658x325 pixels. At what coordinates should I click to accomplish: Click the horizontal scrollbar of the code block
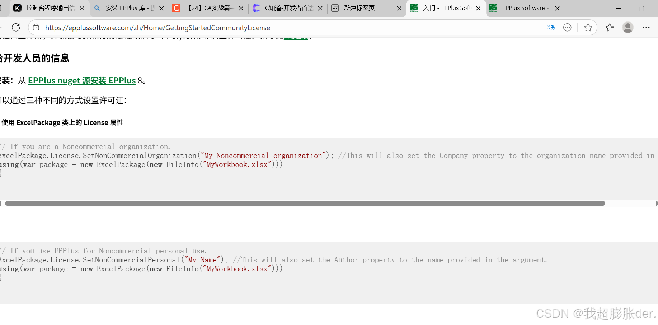click(x=305, y=203)
